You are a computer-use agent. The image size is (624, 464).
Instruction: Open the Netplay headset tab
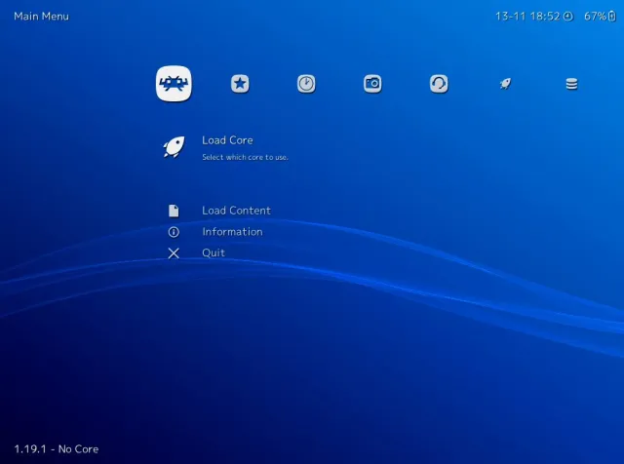coord(439,84)
